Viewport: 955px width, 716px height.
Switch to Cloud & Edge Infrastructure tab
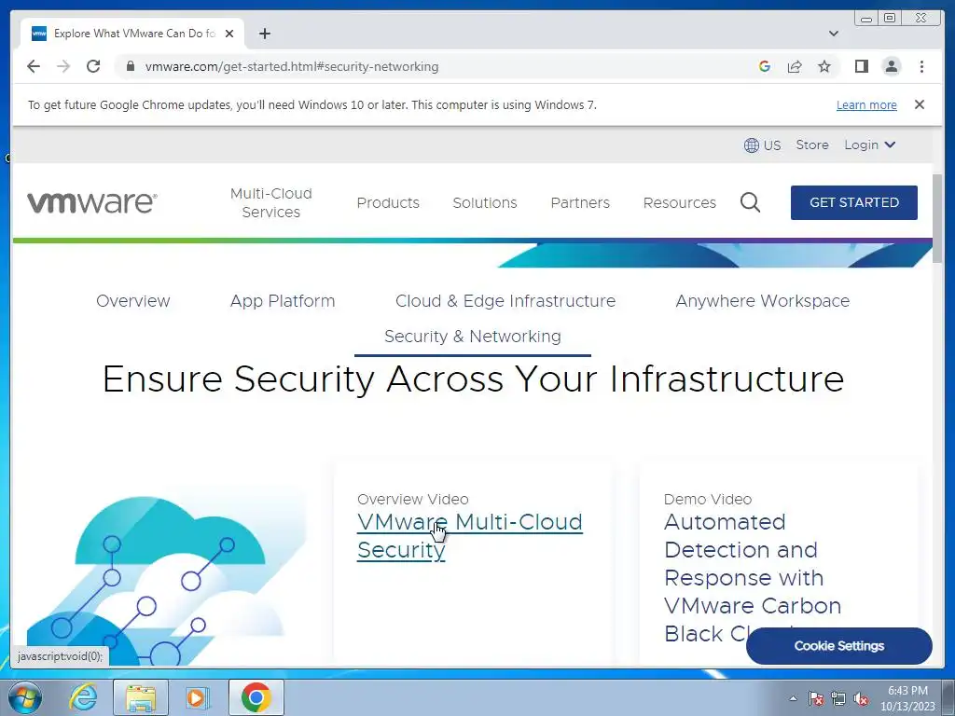pyautogui.click(x=505, y=301)
